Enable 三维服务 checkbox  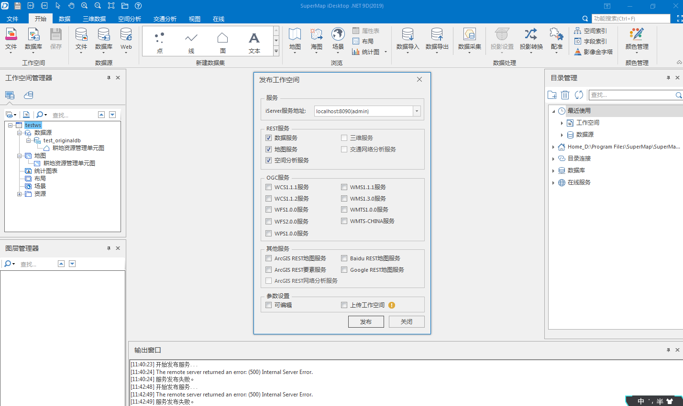click(x=344, y=138)
